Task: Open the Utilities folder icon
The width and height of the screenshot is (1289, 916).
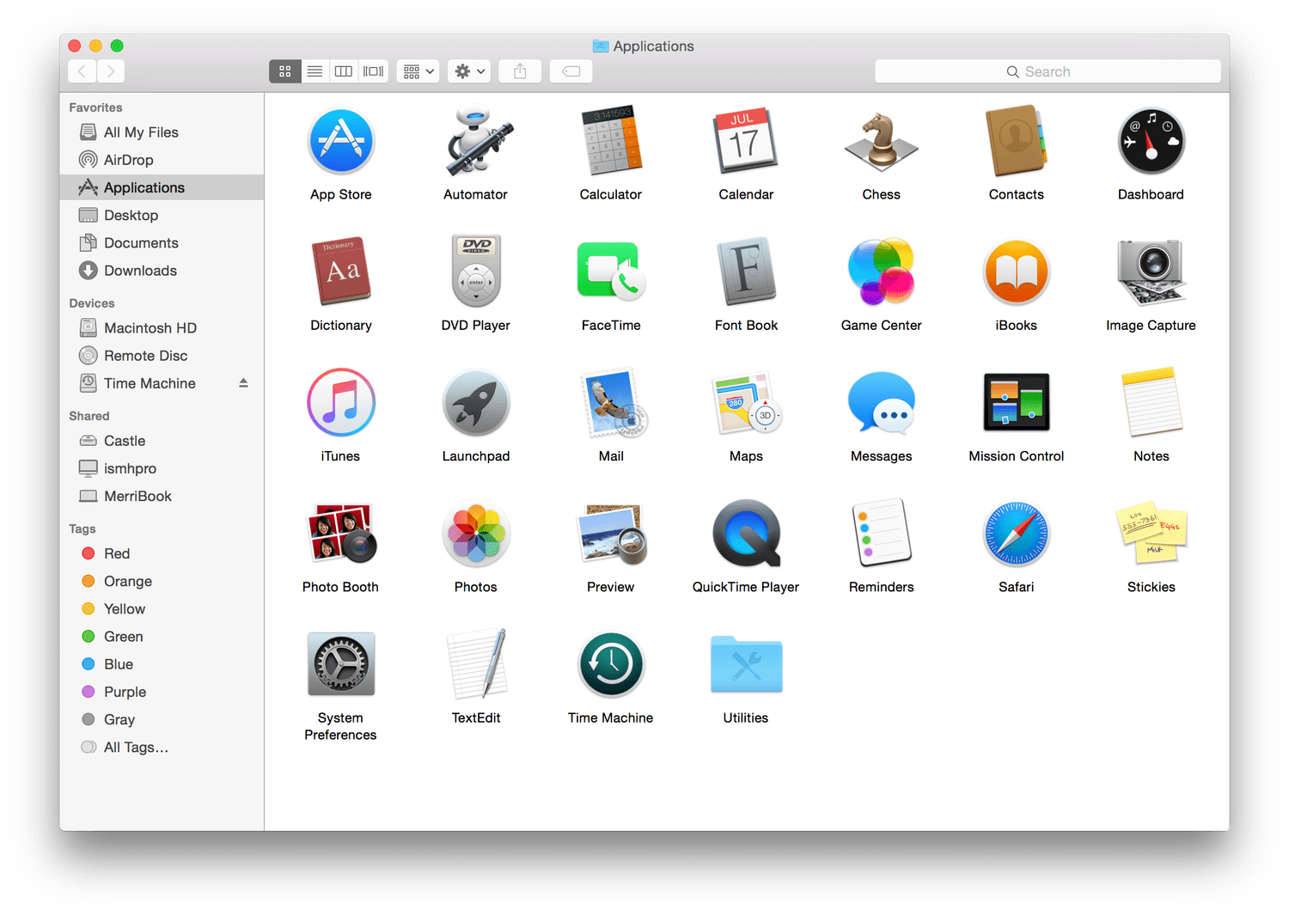Action: point(746,663)
